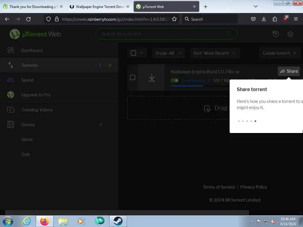
Task: Go back in browser history
Action: pos(7,19)
